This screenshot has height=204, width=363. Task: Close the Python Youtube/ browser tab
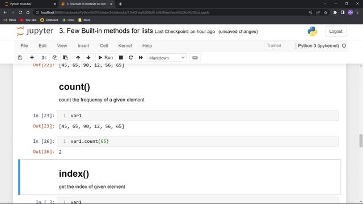54,4
